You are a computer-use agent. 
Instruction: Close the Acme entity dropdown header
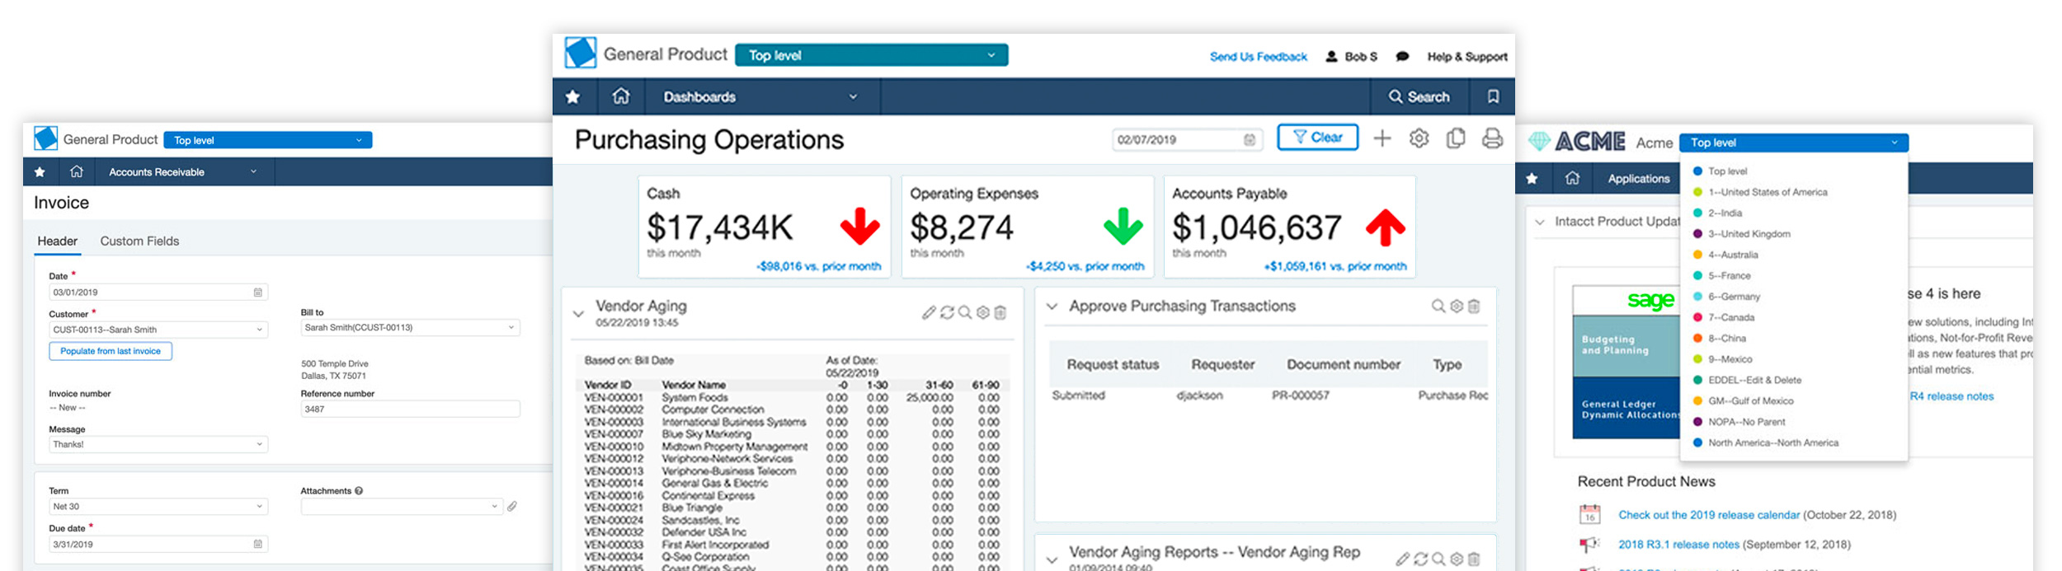(1794, 143)
